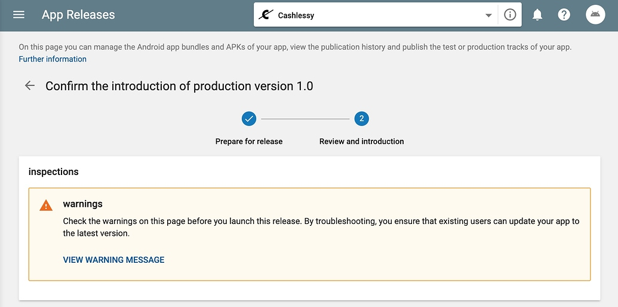Click the orange warning triangle icon
The width and height of the screenshot is (618, 307).
(46, 205)
